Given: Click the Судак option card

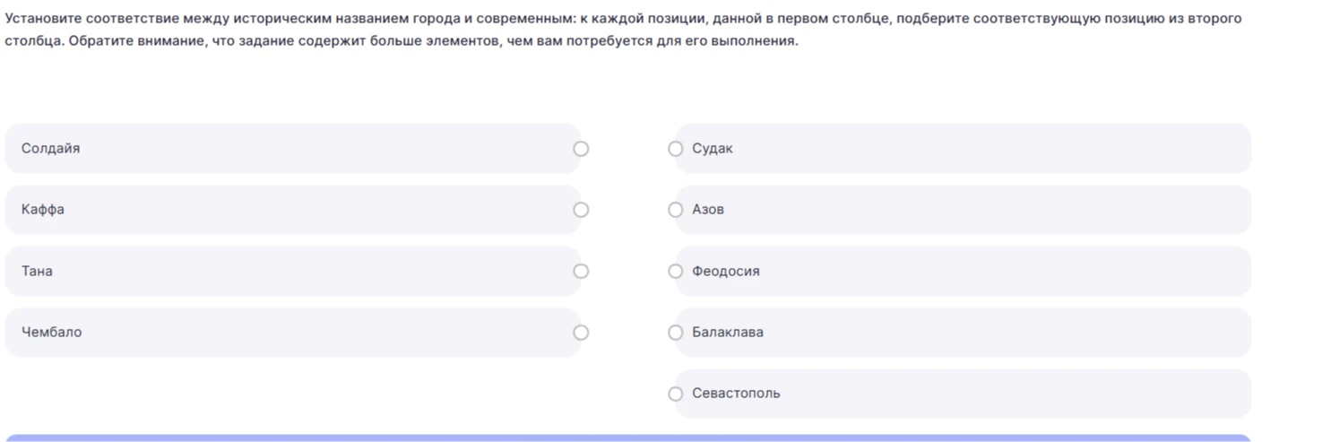Looking at the screenshot, I should 963,149.
